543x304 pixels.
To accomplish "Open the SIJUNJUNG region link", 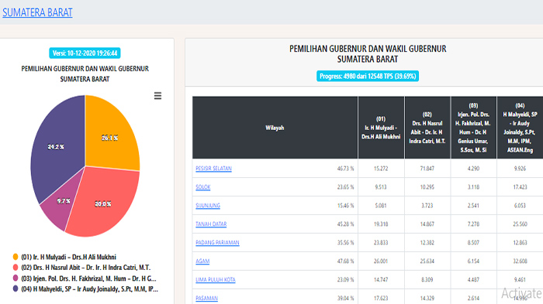I will click(208, 206).
